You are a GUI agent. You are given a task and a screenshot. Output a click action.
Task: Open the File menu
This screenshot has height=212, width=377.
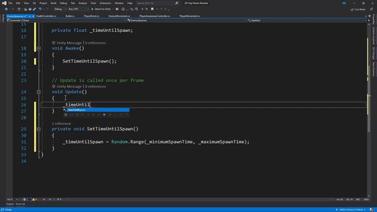pos(10,3)
